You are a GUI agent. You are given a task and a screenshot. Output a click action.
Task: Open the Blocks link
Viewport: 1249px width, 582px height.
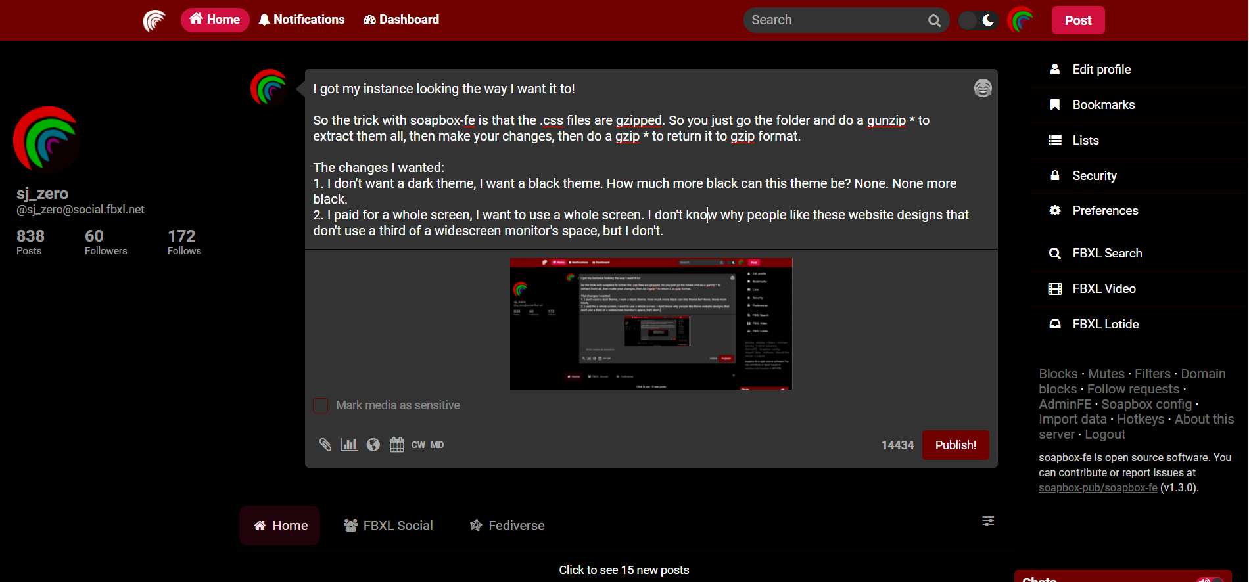[1058, 374]
